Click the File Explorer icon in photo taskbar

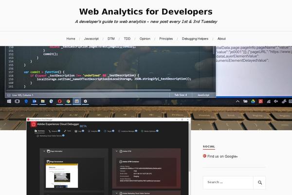[x=43, y=101]
